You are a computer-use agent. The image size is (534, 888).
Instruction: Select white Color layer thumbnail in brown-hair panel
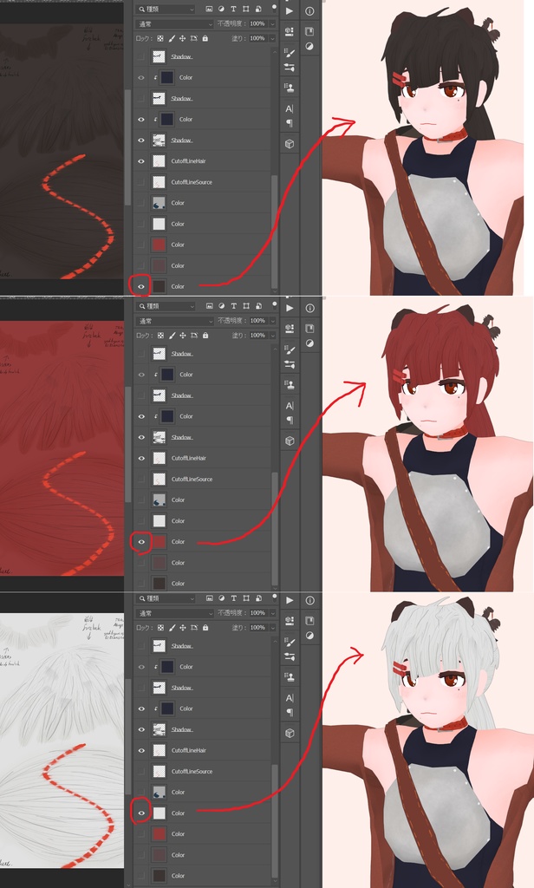pos(160,225)
